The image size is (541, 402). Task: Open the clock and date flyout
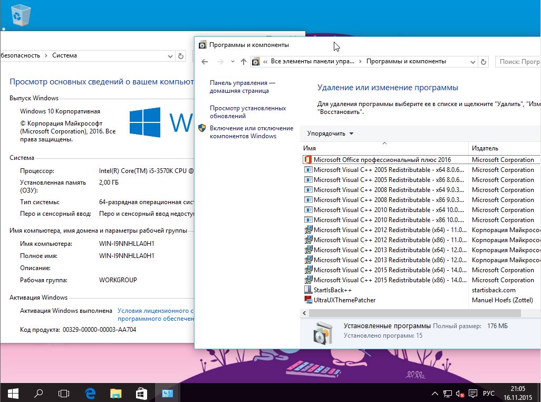click(518, 393)
